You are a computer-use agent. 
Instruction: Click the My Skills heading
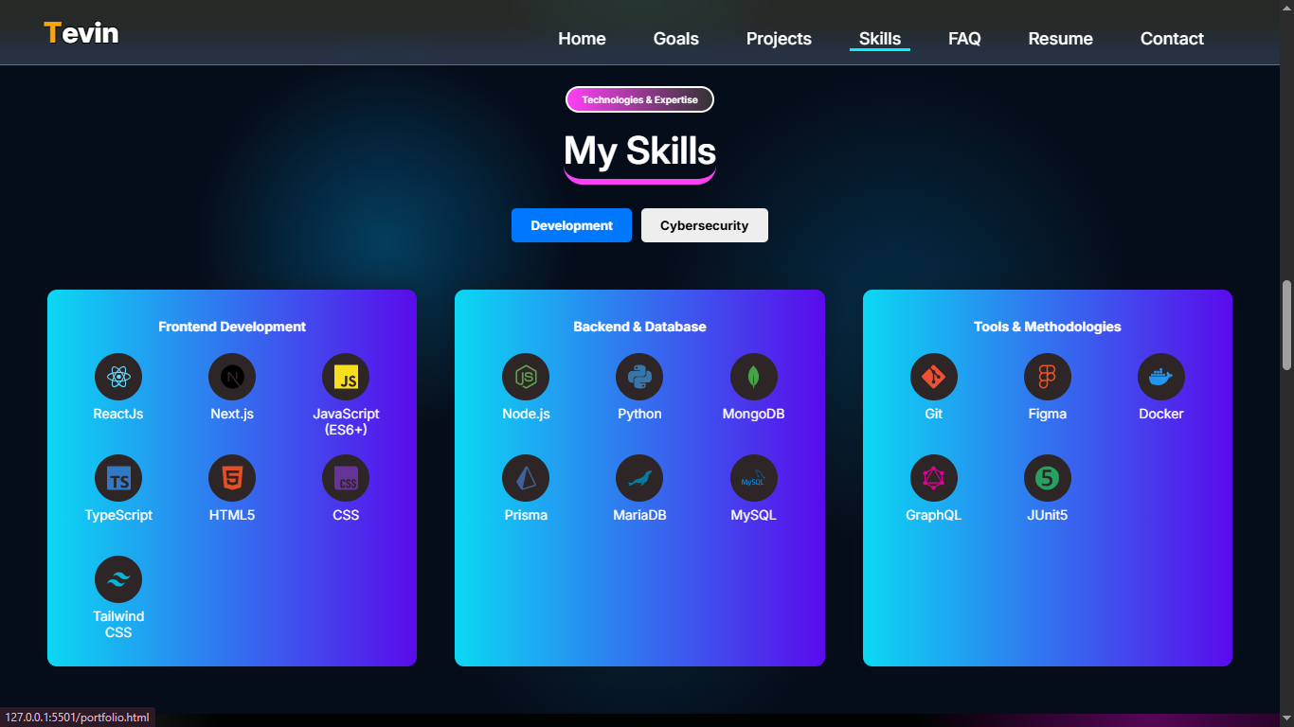[x=639, y=151]
